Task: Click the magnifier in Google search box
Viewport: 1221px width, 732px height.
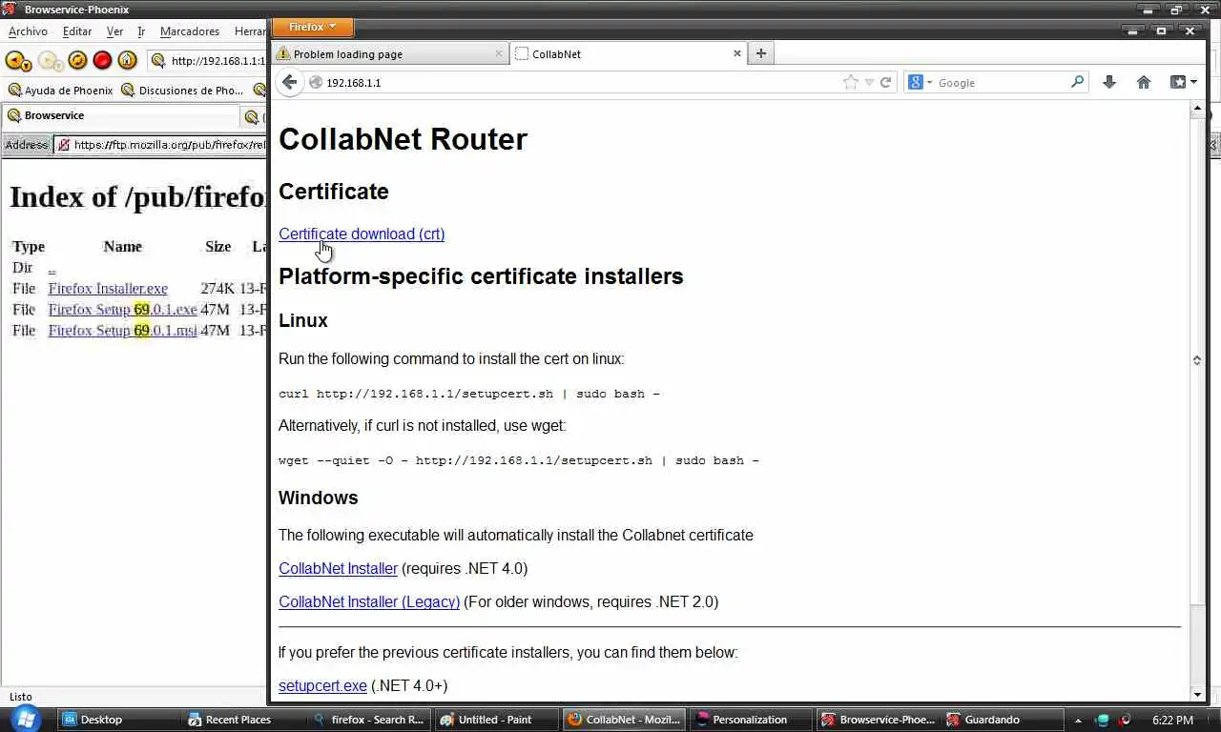Action: pos(1077,83)
